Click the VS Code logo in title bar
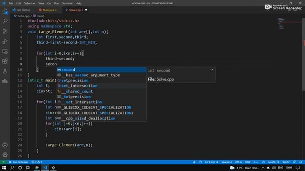305x171 pixels. [x=4, y=3]
